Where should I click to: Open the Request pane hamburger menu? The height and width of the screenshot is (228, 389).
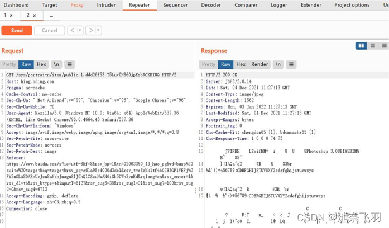(69, 65)
